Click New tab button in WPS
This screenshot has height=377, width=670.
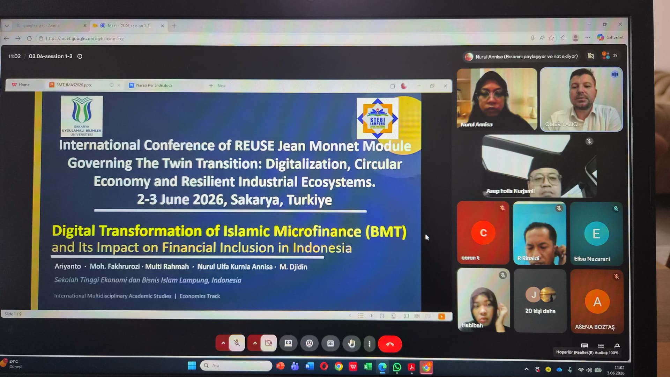tap(217, 86)
